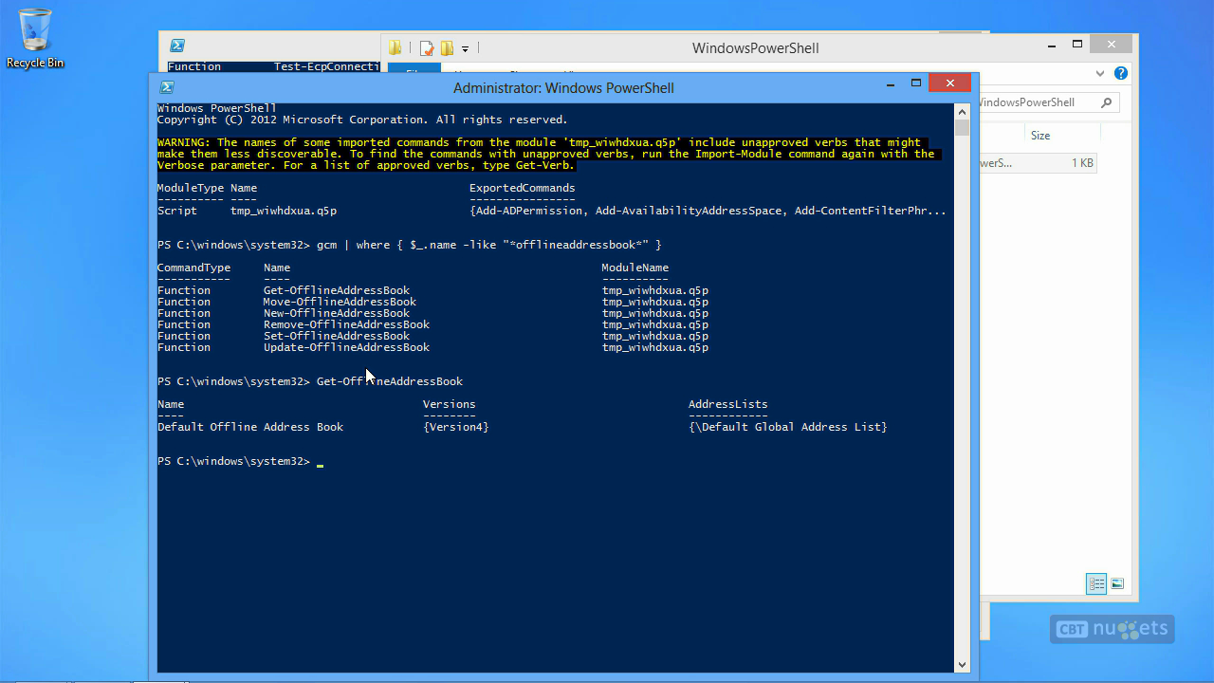Click the Size column header

click(x=1040, y=136)
